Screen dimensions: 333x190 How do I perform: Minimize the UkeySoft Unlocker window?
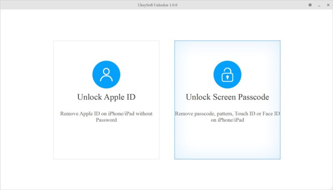coord(319,5)
